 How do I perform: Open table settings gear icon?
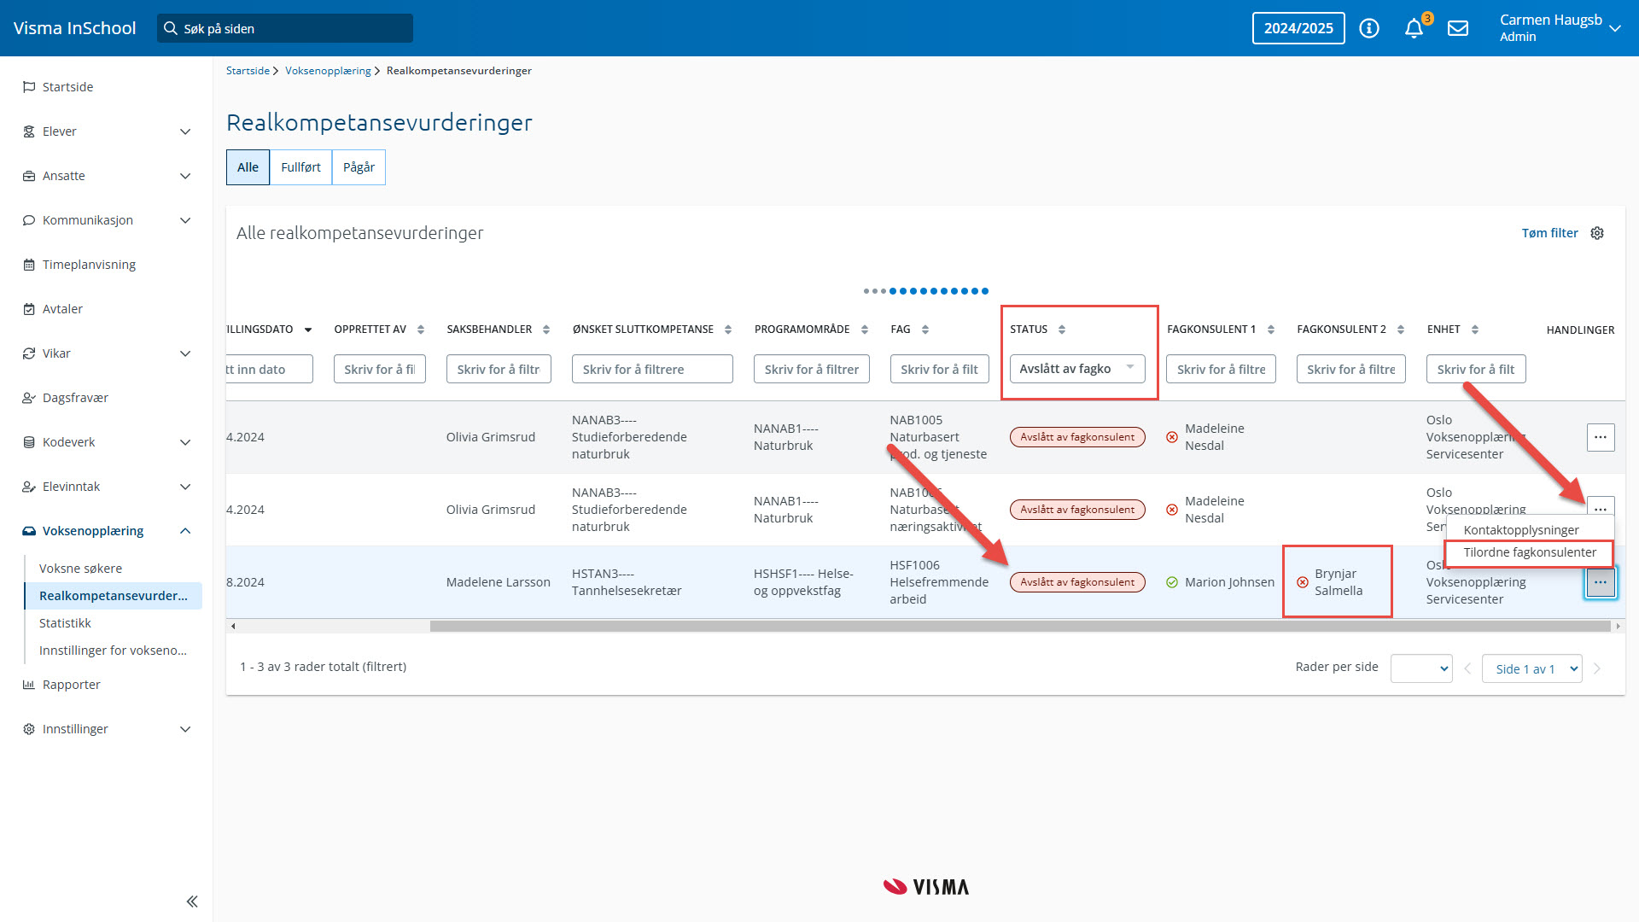pyautogui.click(x=1597, y=233)
